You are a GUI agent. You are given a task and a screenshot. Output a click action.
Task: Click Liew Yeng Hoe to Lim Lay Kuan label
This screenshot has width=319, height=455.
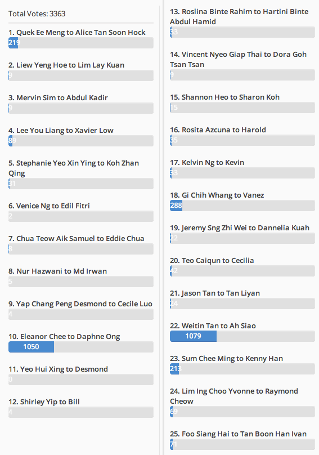coord(66,65)
